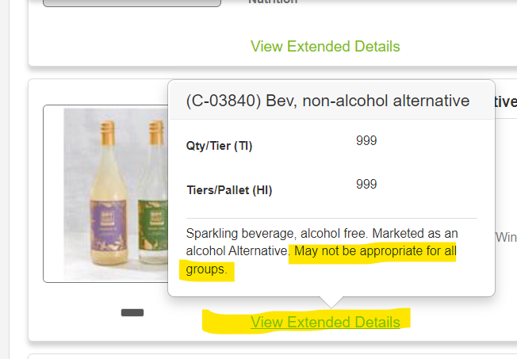The width and height of the screenshot is (517, 359).
Task: Click the partially visible Nutrition label
Action: click(273, 2)
